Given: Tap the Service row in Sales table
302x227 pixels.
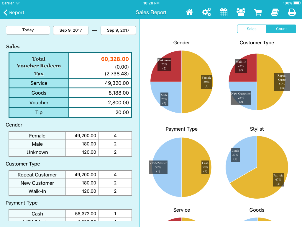Looking at the screenshot, I should point(70,83).
